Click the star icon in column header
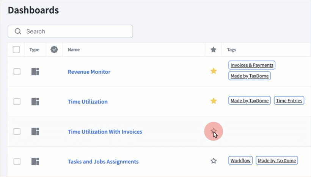The width and height of the screenshot is (311, 177). pos(214,50)
